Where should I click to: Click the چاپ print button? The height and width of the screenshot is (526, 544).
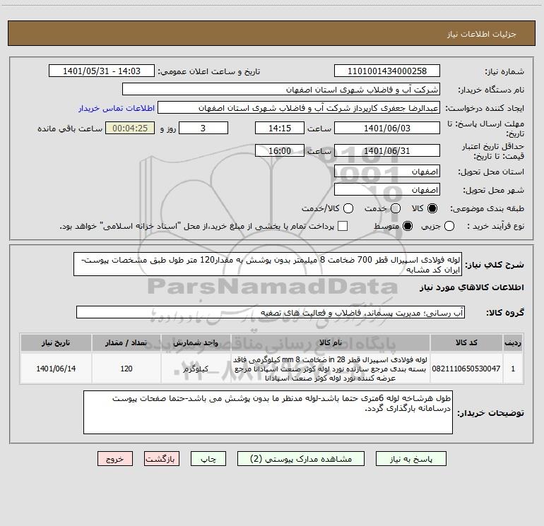208,459
